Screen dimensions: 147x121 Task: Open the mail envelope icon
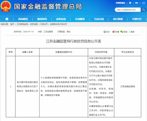coord(144,3)
